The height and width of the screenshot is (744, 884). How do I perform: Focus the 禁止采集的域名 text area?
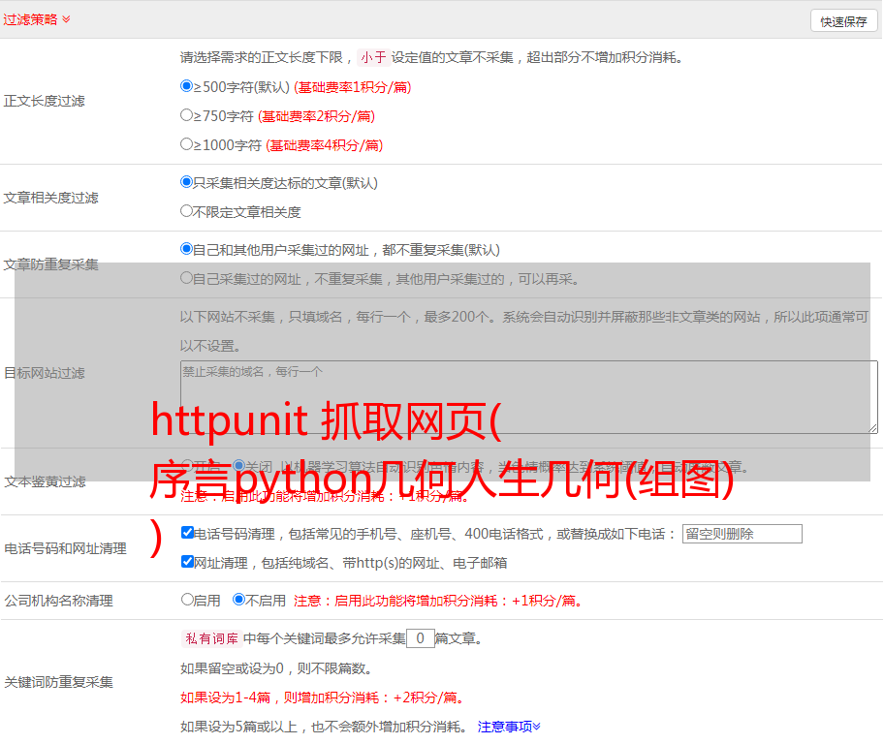529,397
